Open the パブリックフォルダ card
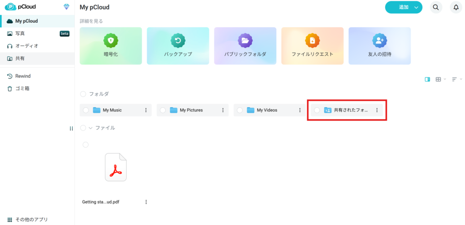 tap(245, 46)
